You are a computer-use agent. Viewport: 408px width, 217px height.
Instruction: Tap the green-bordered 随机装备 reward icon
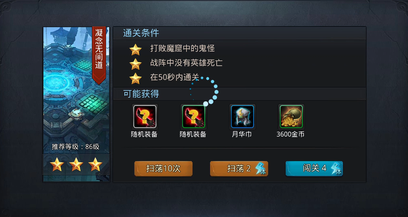coord(193,116)
